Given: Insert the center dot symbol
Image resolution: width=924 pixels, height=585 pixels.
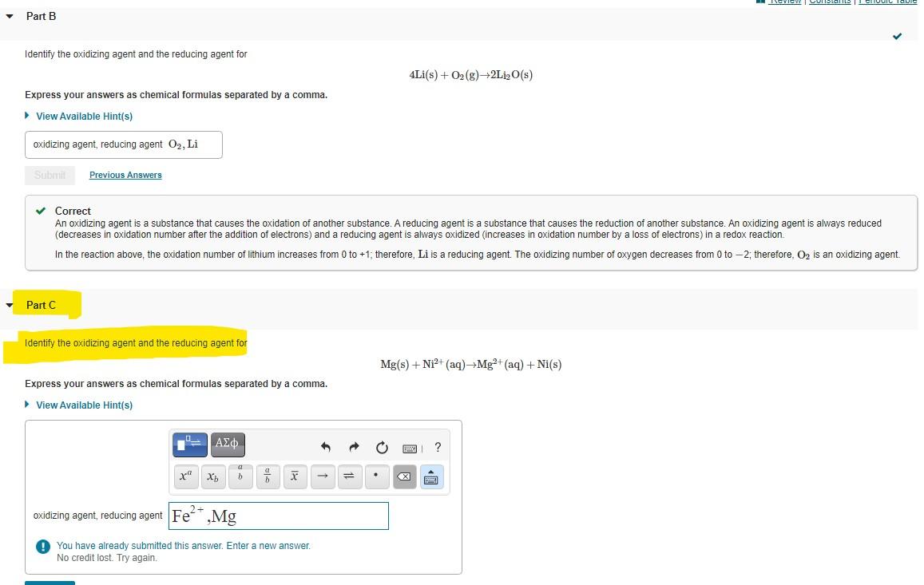Looking at the screenshot, I should click(x=377, y=476).
